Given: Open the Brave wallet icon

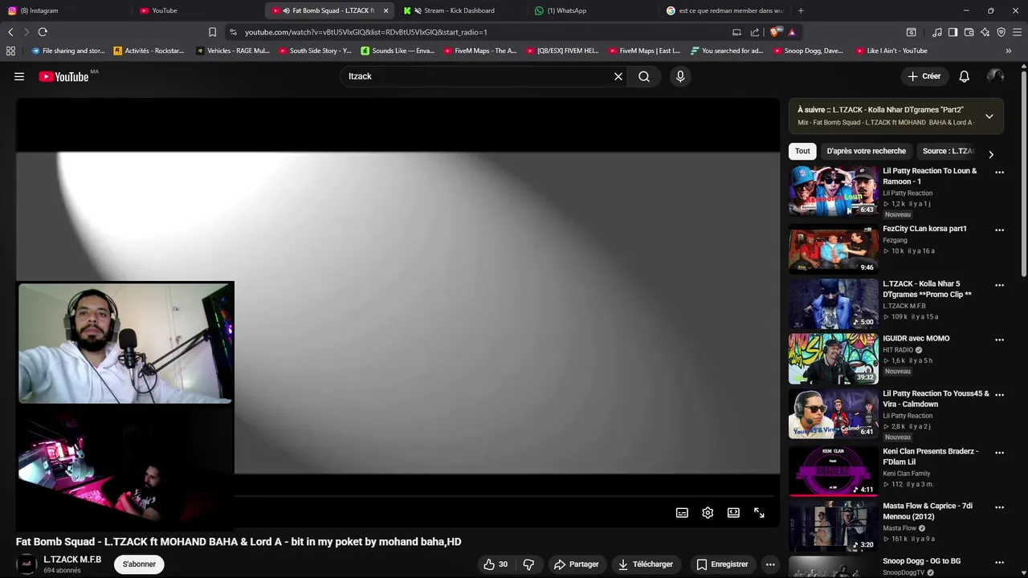Looking at the screenshot, I should (x=969, y=32).
